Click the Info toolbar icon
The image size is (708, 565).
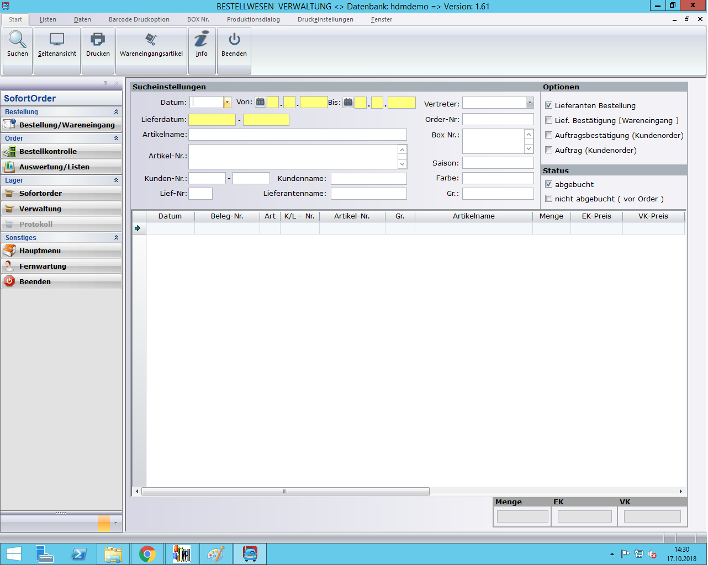(202, 40)
